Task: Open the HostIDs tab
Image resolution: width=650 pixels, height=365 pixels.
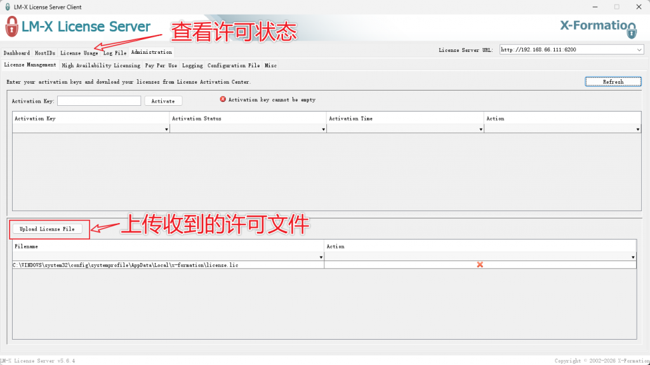Action: click(x=45, y=53)
